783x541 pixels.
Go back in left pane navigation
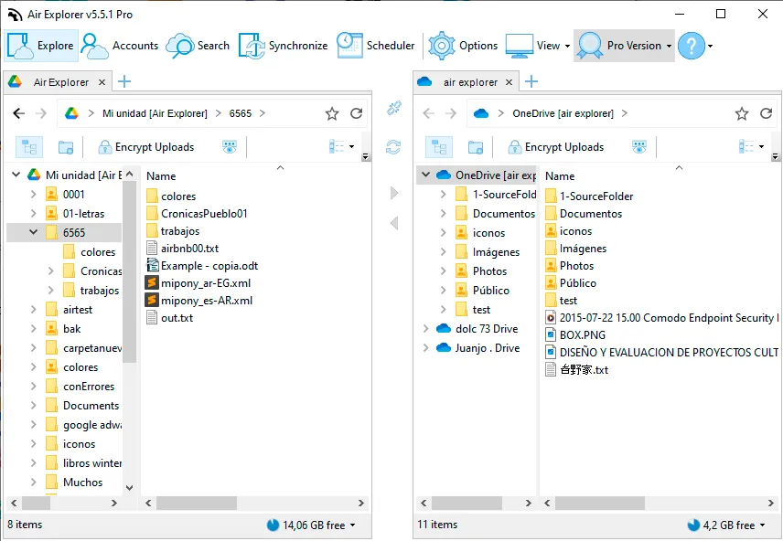coord(19,113)
